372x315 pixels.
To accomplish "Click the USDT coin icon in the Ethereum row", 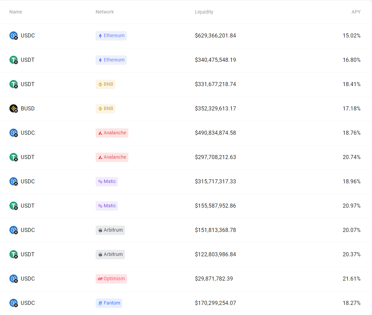I will coord(14,60).
